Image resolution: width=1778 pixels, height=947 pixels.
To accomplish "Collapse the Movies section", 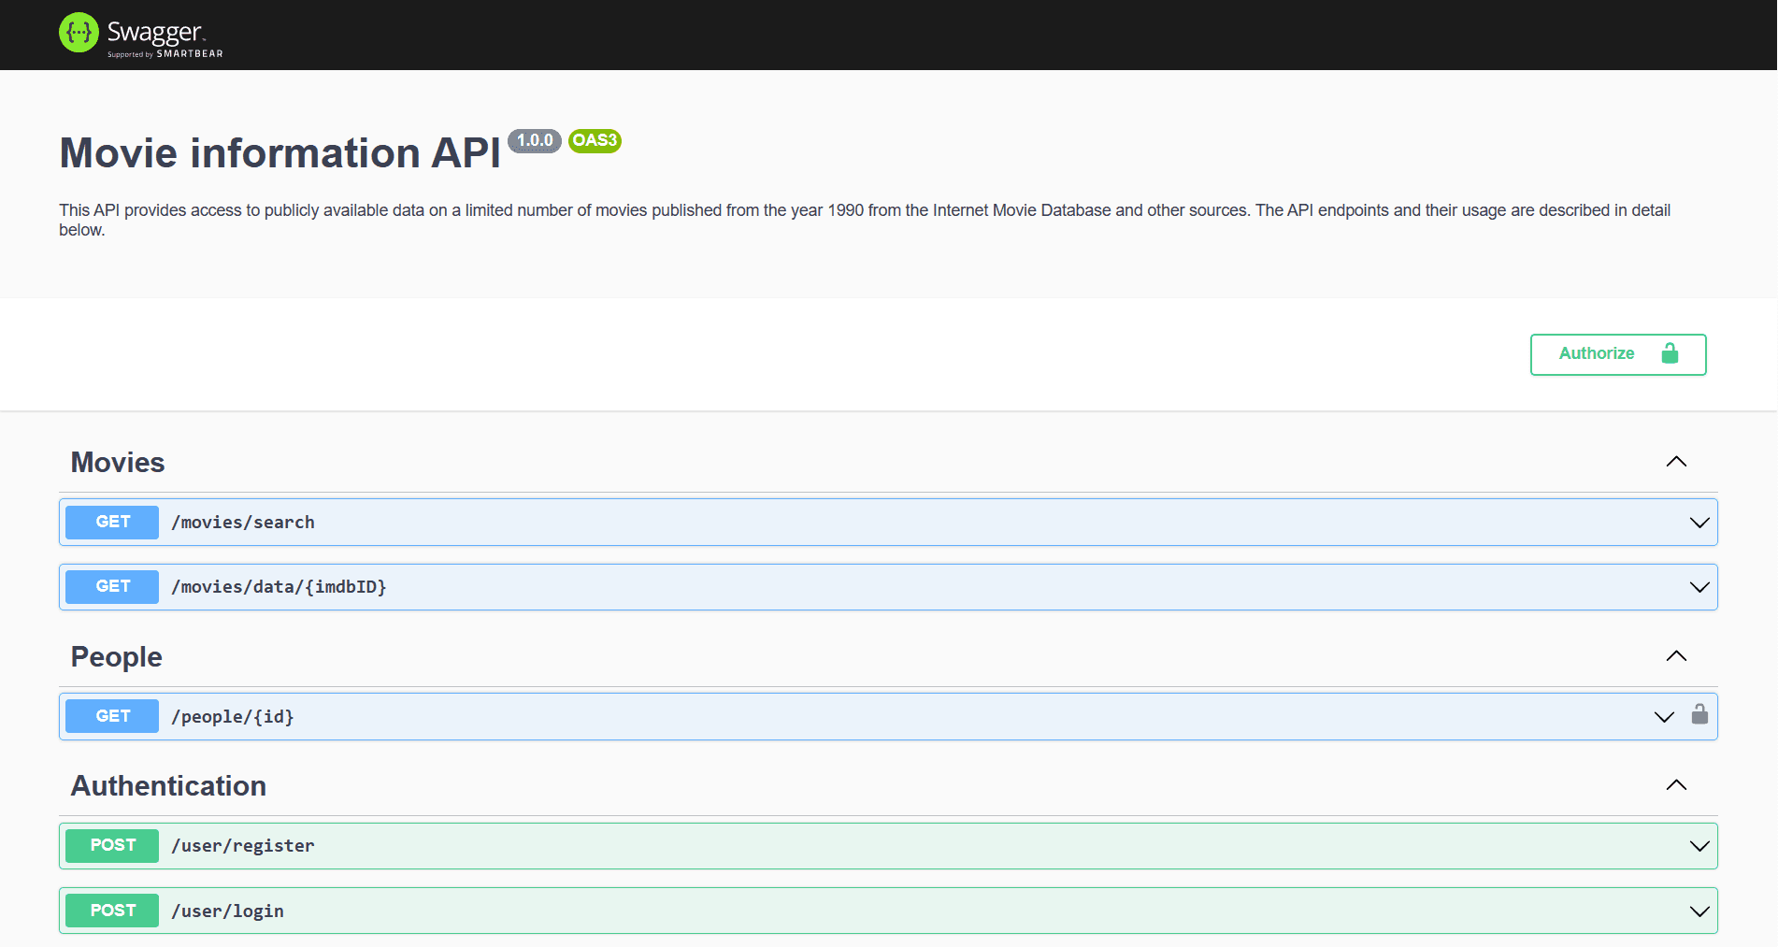I will 1676,461.
